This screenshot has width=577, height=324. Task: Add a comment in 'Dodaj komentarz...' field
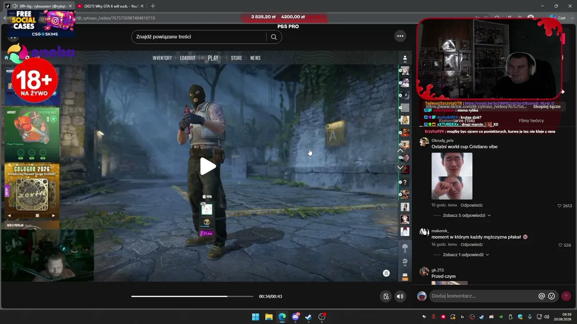pos(482,296)
